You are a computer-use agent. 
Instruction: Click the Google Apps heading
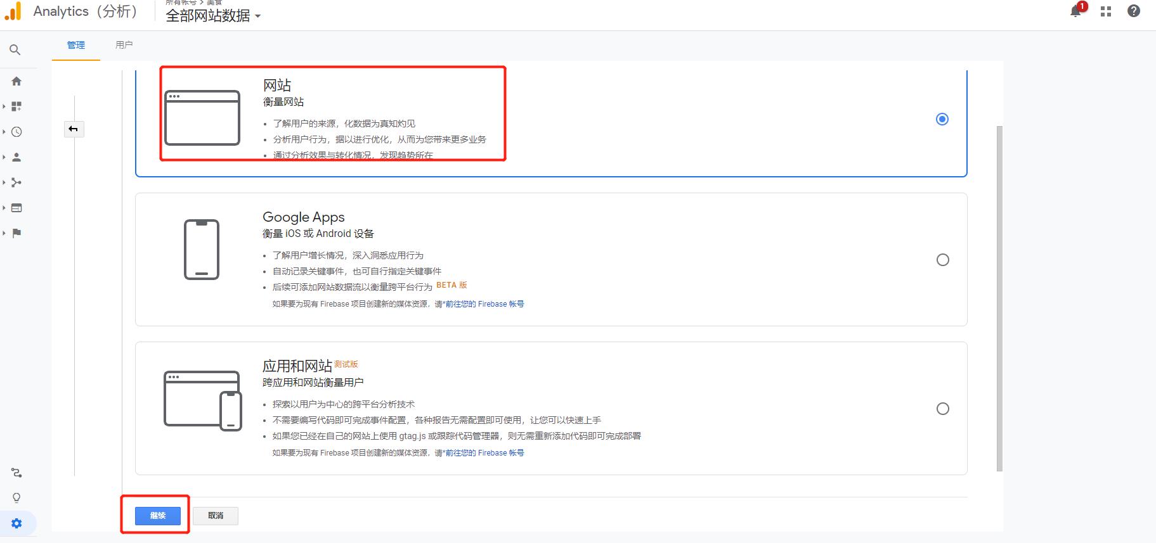(x=304, y=217)
